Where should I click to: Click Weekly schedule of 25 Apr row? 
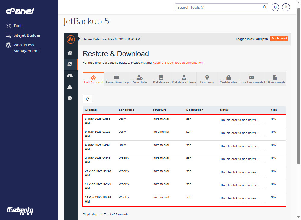(x=124, y=171)
